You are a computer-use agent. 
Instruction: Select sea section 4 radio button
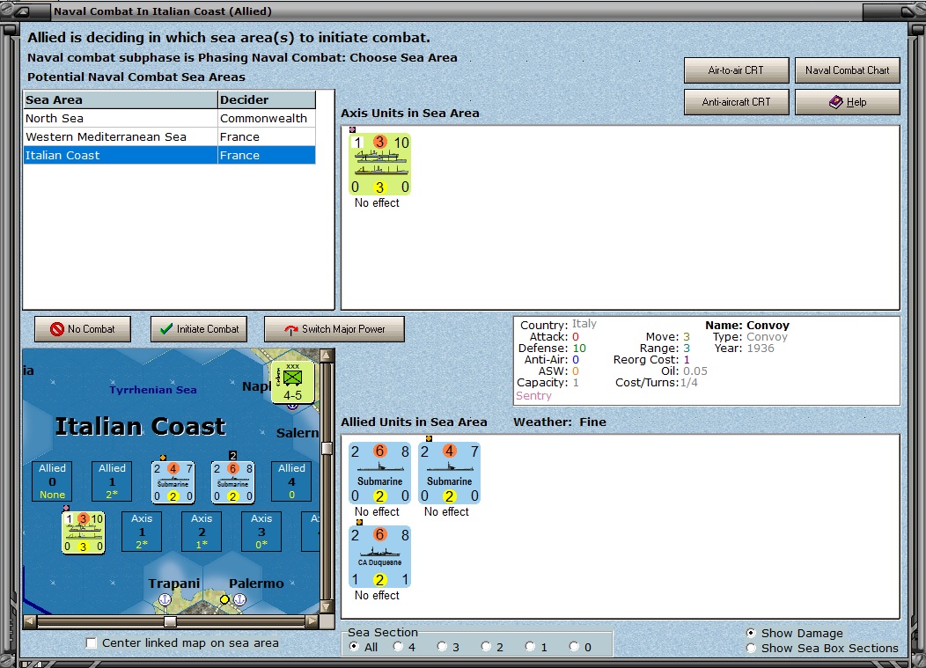click(x=399, y=647)
